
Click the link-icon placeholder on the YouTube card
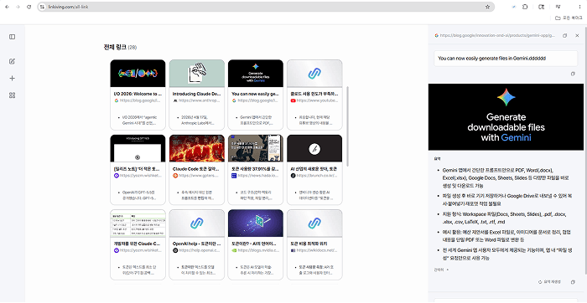pyautogui.click(x=314, y=74)
